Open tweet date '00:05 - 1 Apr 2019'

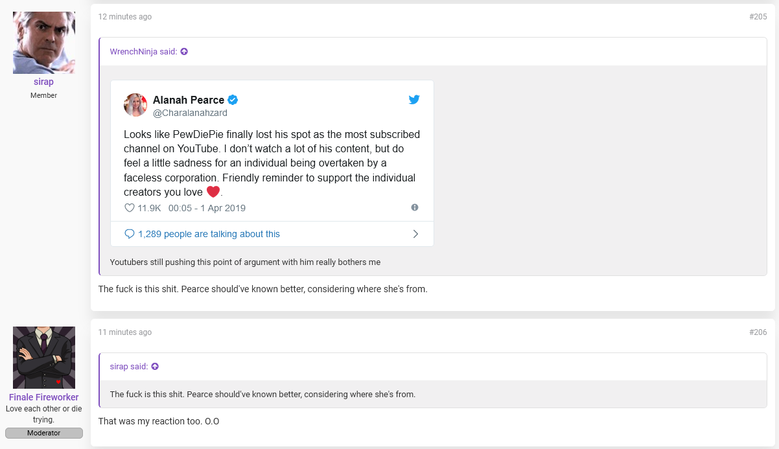[x=207, y=208]
